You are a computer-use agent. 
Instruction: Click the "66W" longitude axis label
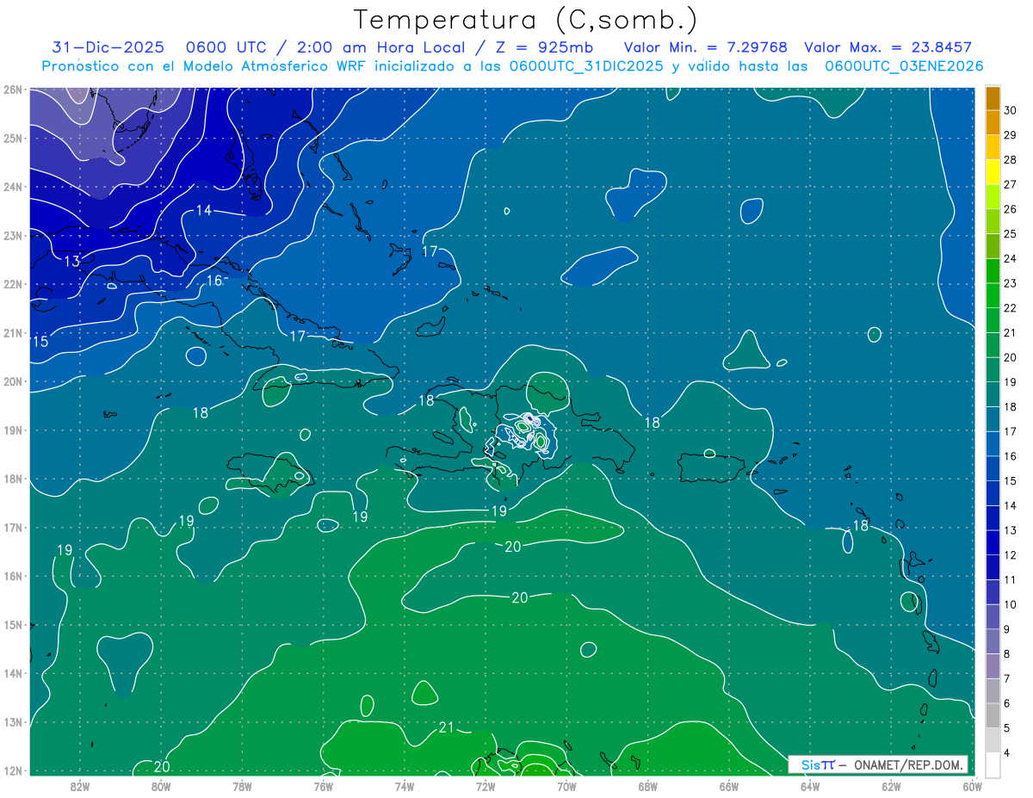[728, 786]
